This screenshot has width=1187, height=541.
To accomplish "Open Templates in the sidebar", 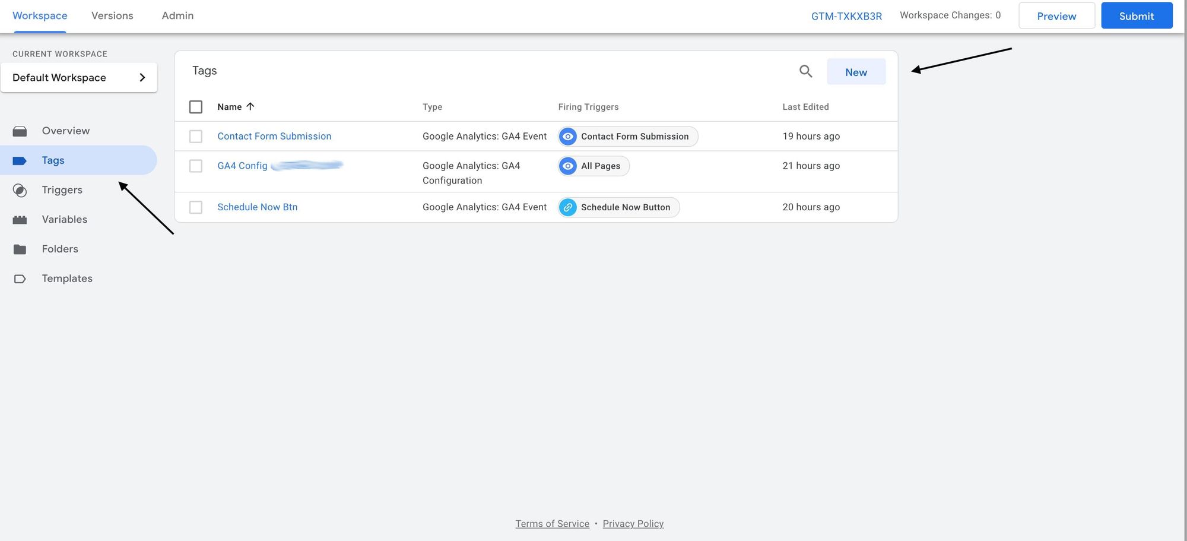I will 67,279.
